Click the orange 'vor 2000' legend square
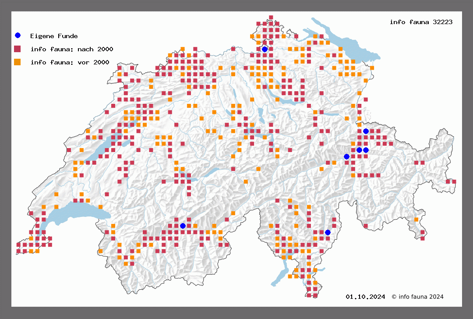This screenshot has width=473, height=319. pyautogui.click(x=18, y=62)
